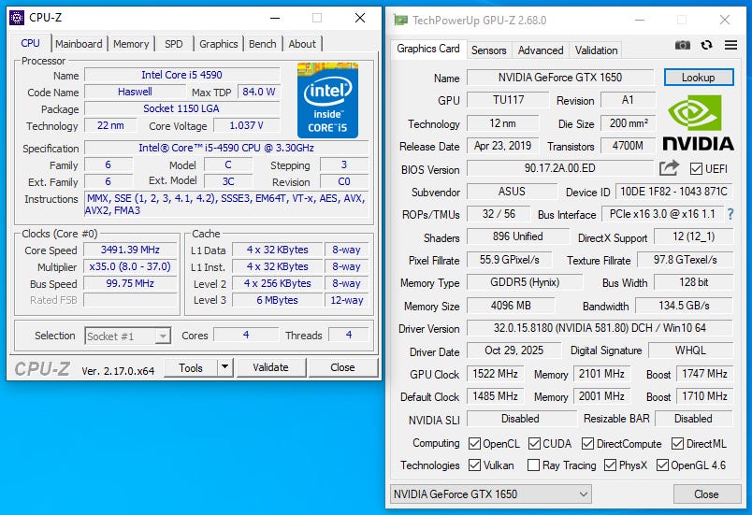The width and height of the screenshot is (752, 515).
Task: Click the GPU Name field NVIDIA GeForce GTX 1650
Action: tap(560, 78)
